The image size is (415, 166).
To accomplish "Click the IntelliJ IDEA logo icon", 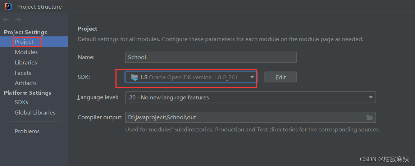I will coord(8,6).
